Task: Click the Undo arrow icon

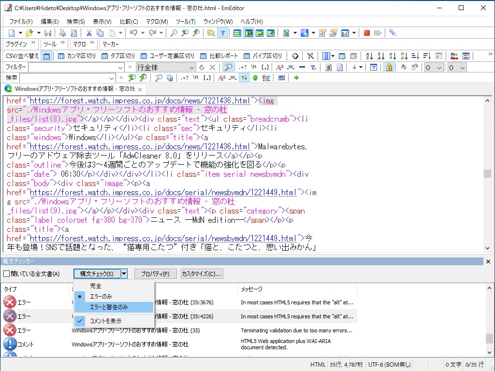Action: point(133,33)
